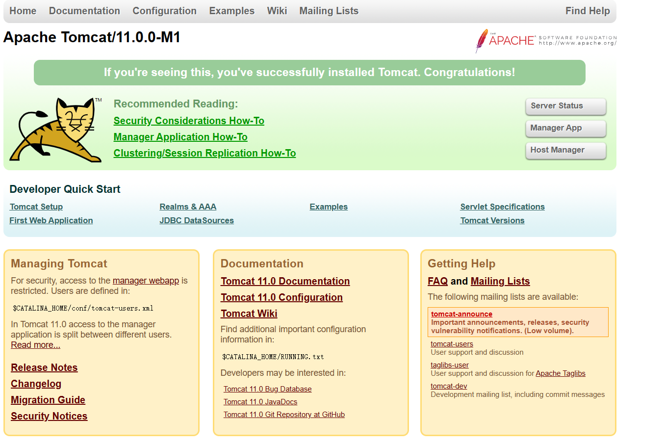Open Clustering/Session Replication How-To link
665x445 pixels.
pos(205,153)
